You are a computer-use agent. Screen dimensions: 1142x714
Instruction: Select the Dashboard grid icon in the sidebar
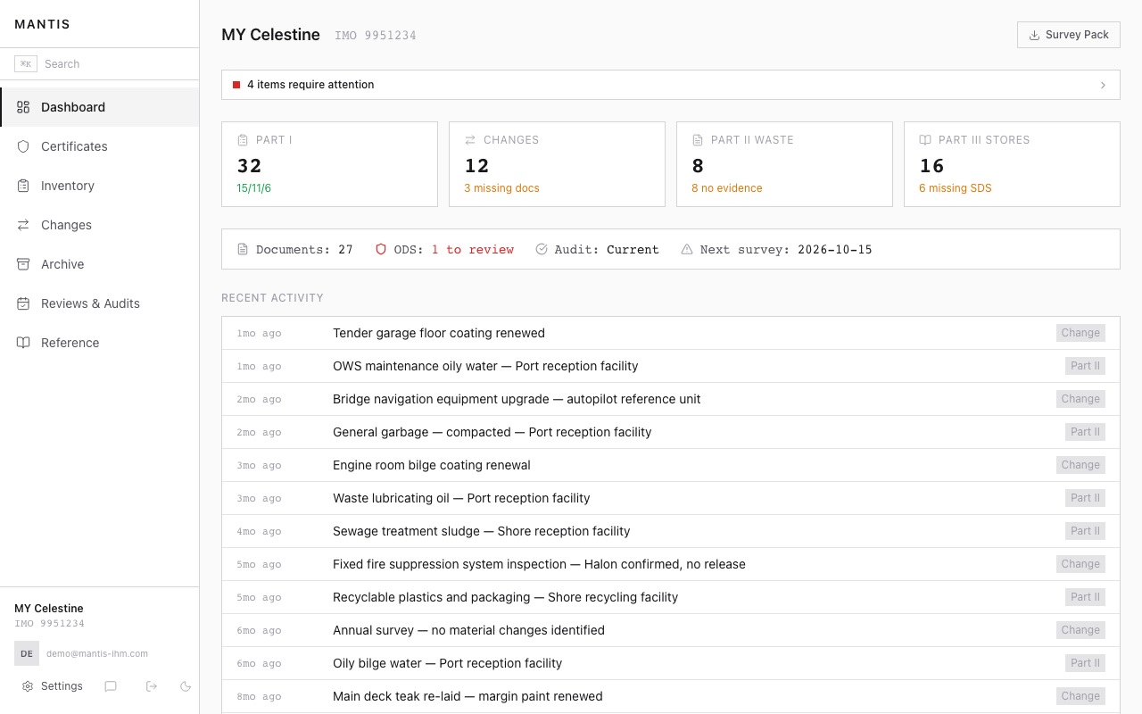click(x=22, y=106)
